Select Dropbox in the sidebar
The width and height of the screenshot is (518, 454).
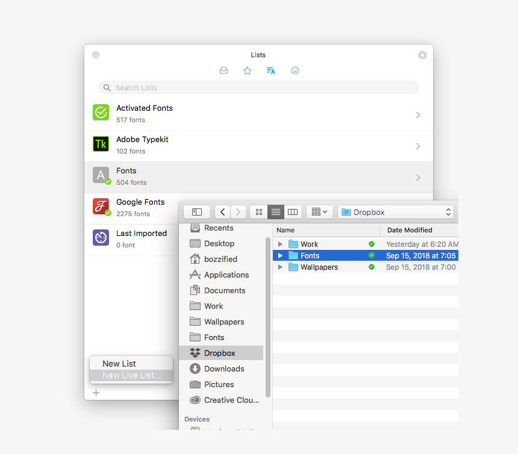click(x=221, y=353)
